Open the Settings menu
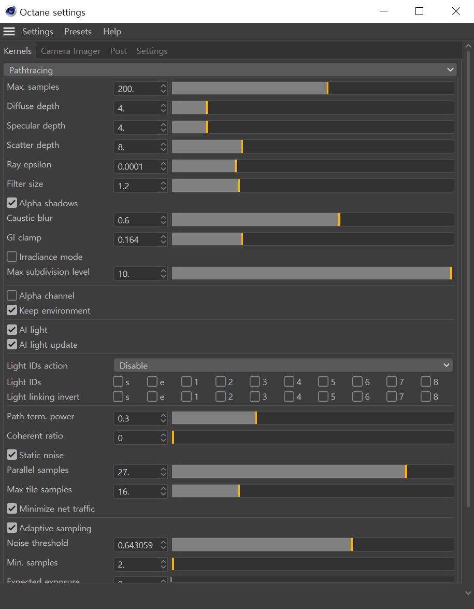 pos(38,32)
